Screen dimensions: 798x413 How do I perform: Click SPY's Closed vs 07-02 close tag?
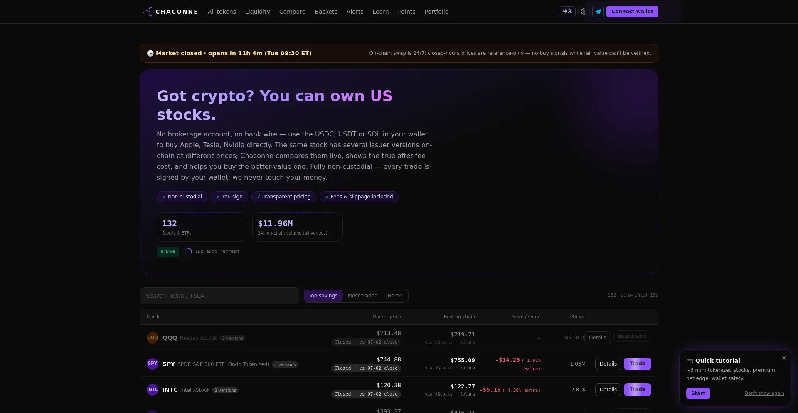366,368
